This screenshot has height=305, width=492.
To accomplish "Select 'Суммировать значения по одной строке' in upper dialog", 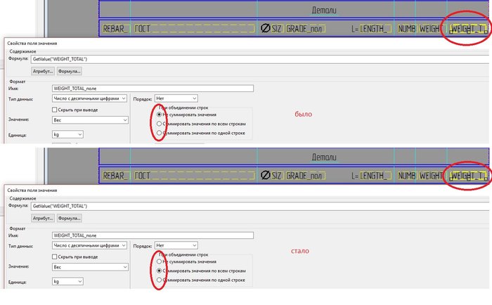I will pos(159,133).
